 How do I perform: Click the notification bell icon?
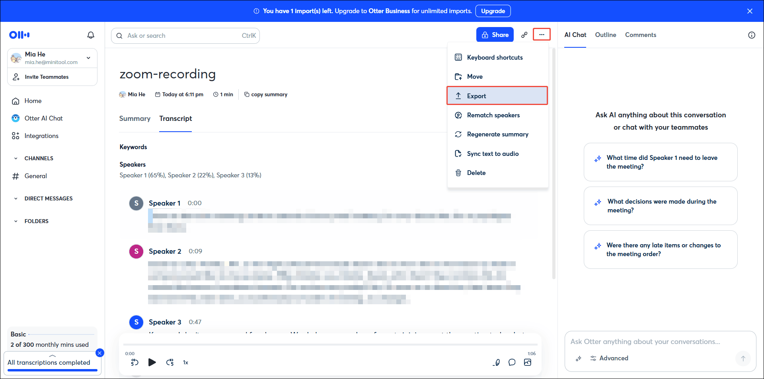pos(91,35)
